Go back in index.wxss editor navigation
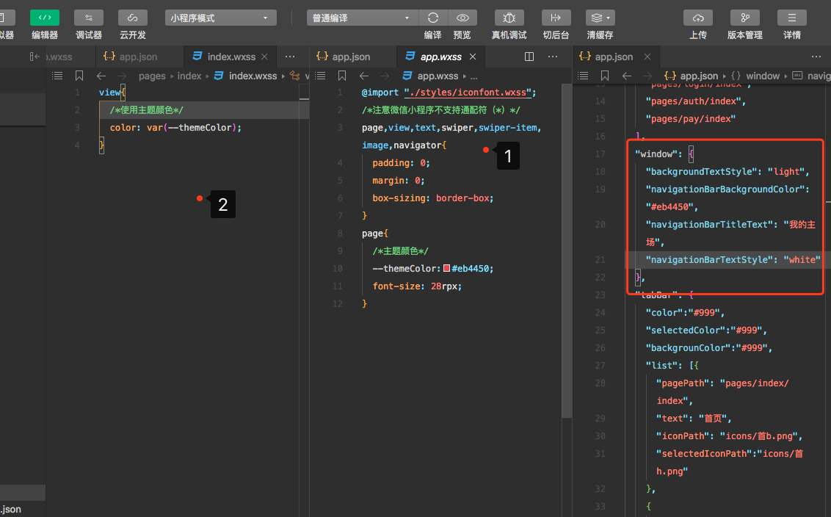The height and width of the screenshot is (517, 831). tap(101, 76)
